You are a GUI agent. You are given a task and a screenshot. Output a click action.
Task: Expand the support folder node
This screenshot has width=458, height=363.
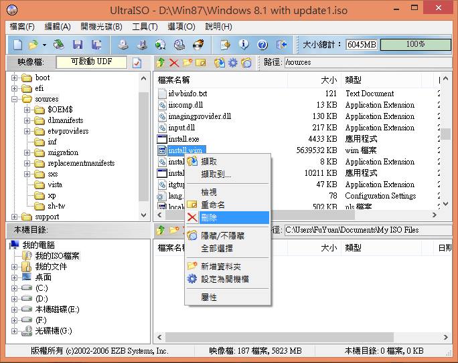[14, 217]
